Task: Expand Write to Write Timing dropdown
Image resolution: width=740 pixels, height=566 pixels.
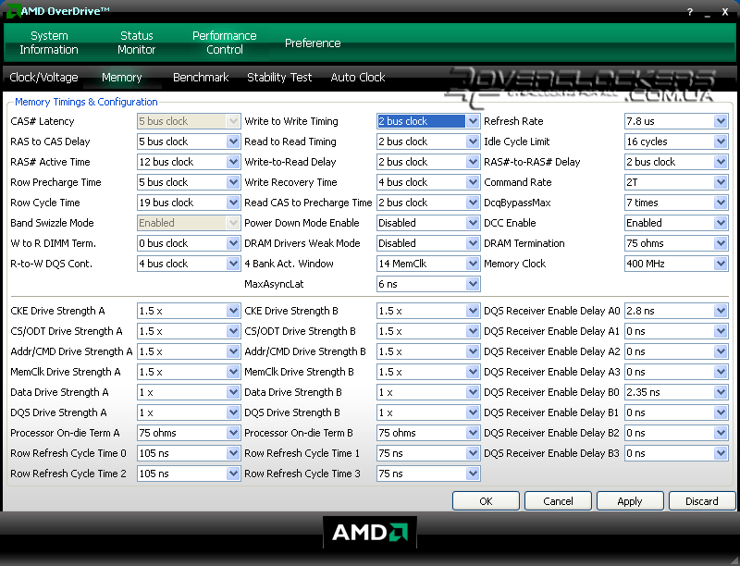Action: pos(473,121)
